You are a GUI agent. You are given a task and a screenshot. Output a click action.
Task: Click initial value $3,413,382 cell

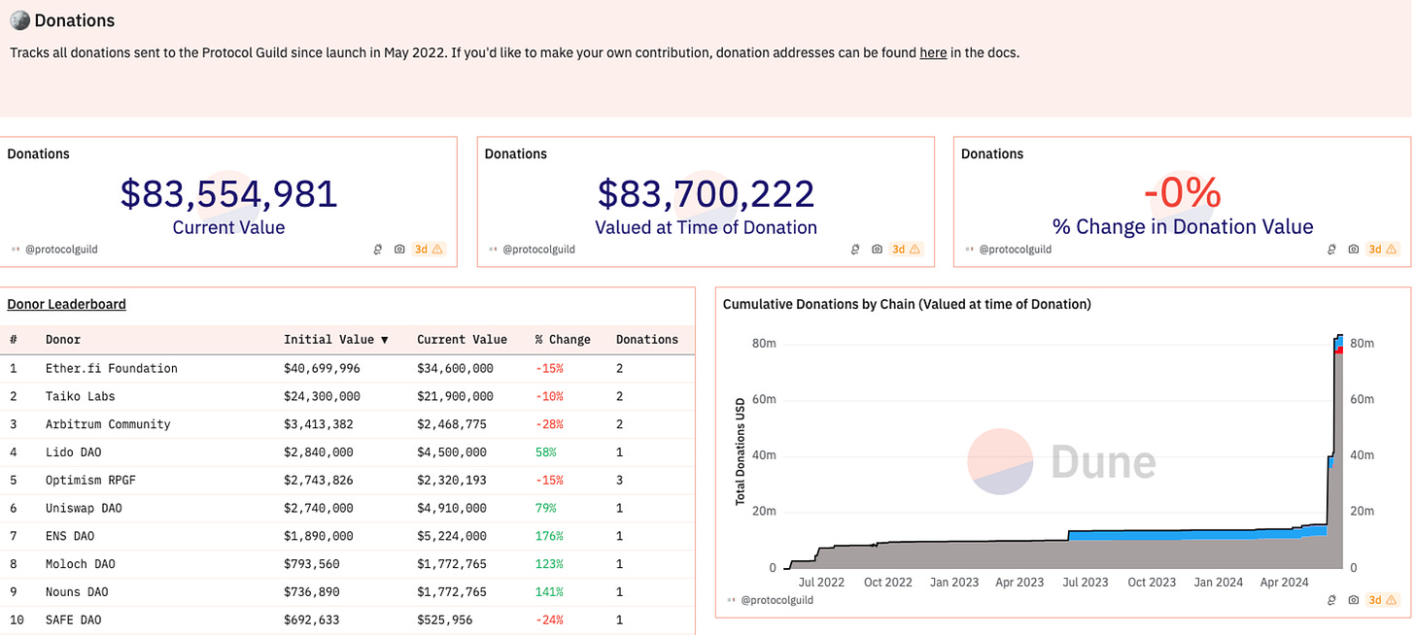tap(318, 424)
